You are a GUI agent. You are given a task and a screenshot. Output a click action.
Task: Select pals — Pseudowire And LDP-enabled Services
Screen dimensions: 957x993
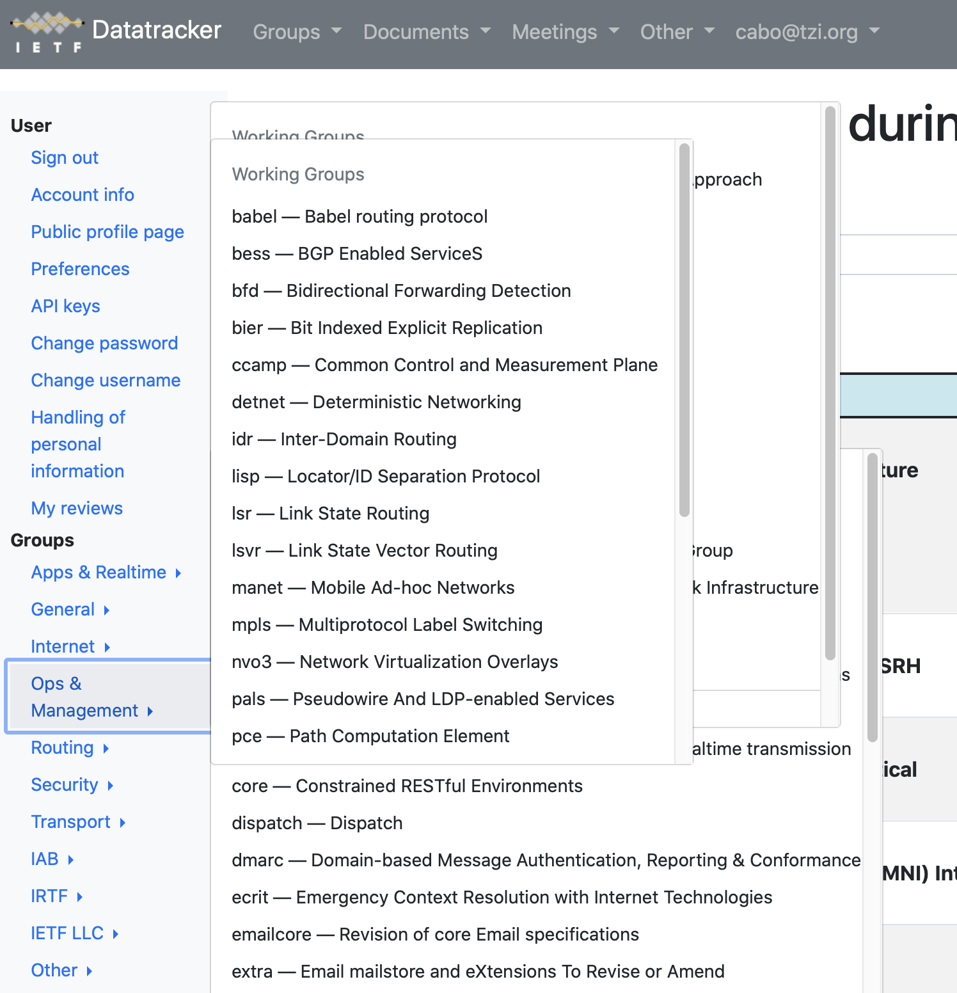click(x=423, y=699)
